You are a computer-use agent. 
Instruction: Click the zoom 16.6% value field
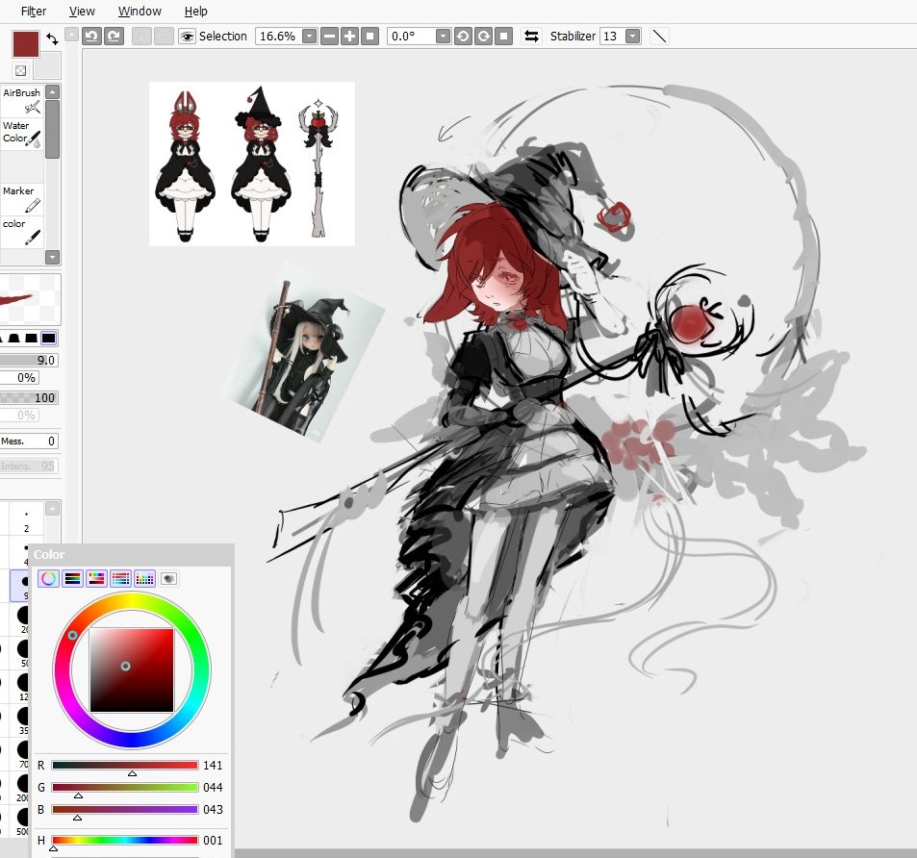279,37
